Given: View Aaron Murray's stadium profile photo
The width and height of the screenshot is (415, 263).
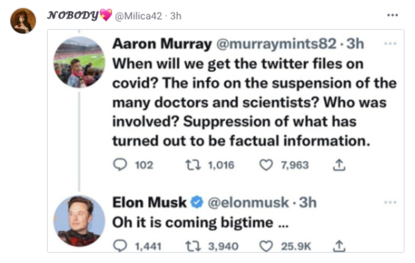Looking at the screenshot, I should [79, 62].
